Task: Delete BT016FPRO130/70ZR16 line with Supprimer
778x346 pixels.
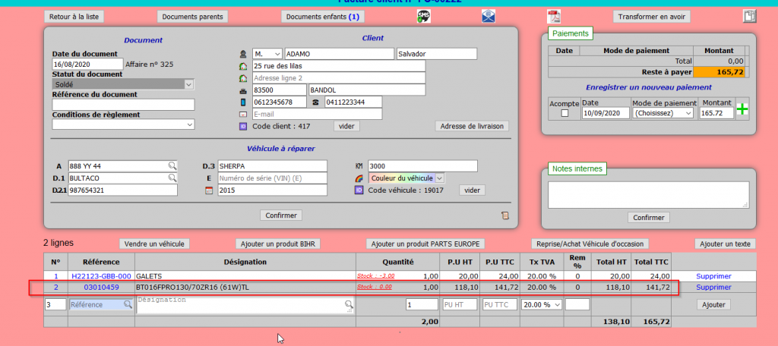Action: pyautogui.click(x=713, y=287)
